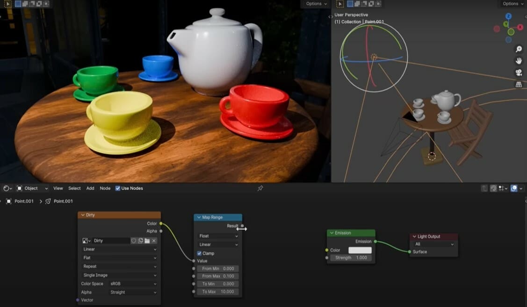The width and height of the screenshot is (527, 307).
Task: Pin the node tree with the pin icon
Action: [260, 188]
